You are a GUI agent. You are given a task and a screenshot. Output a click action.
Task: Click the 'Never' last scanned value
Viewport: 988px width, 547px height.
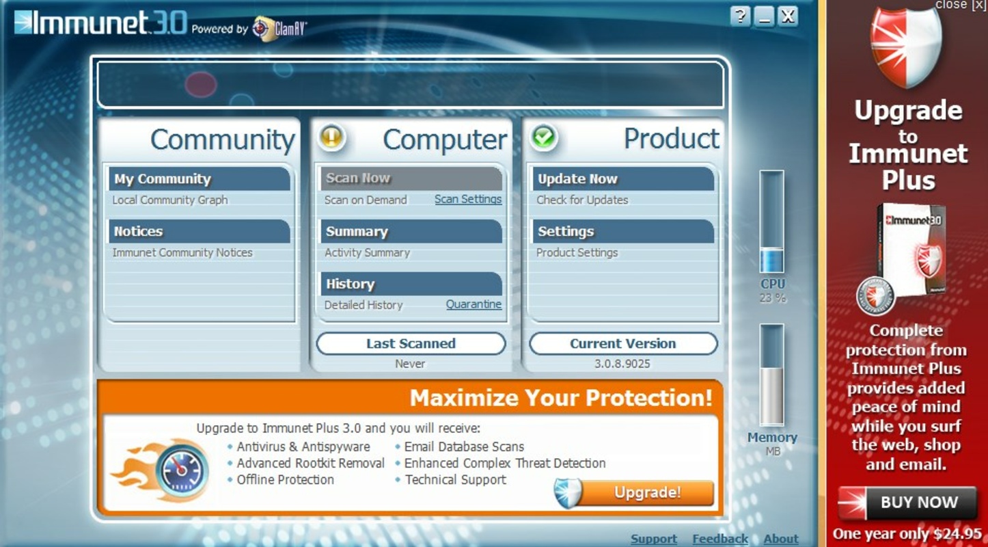tap(410, 364)
